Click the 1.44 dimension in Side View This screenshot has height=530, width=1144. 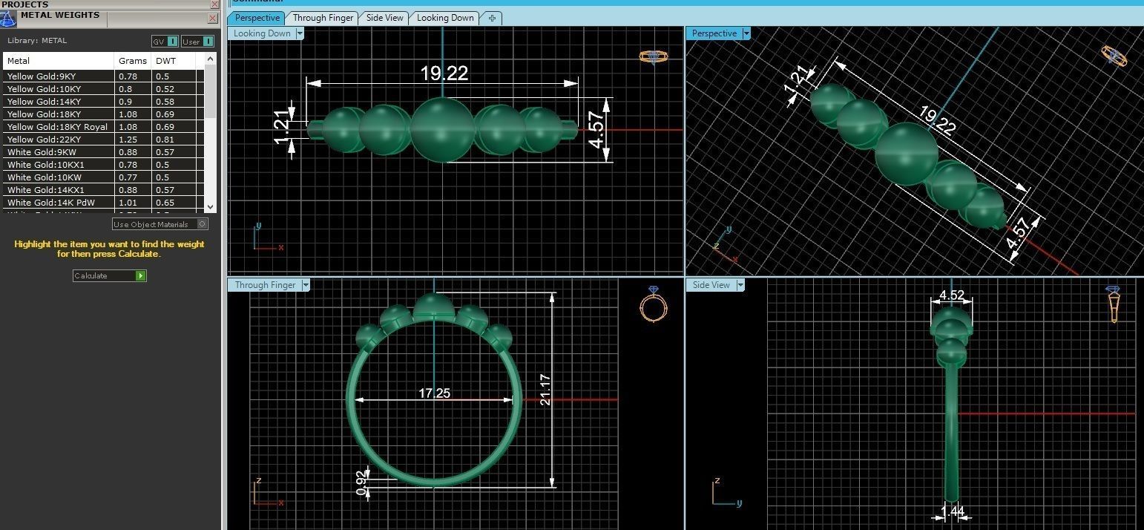point(953,511)
